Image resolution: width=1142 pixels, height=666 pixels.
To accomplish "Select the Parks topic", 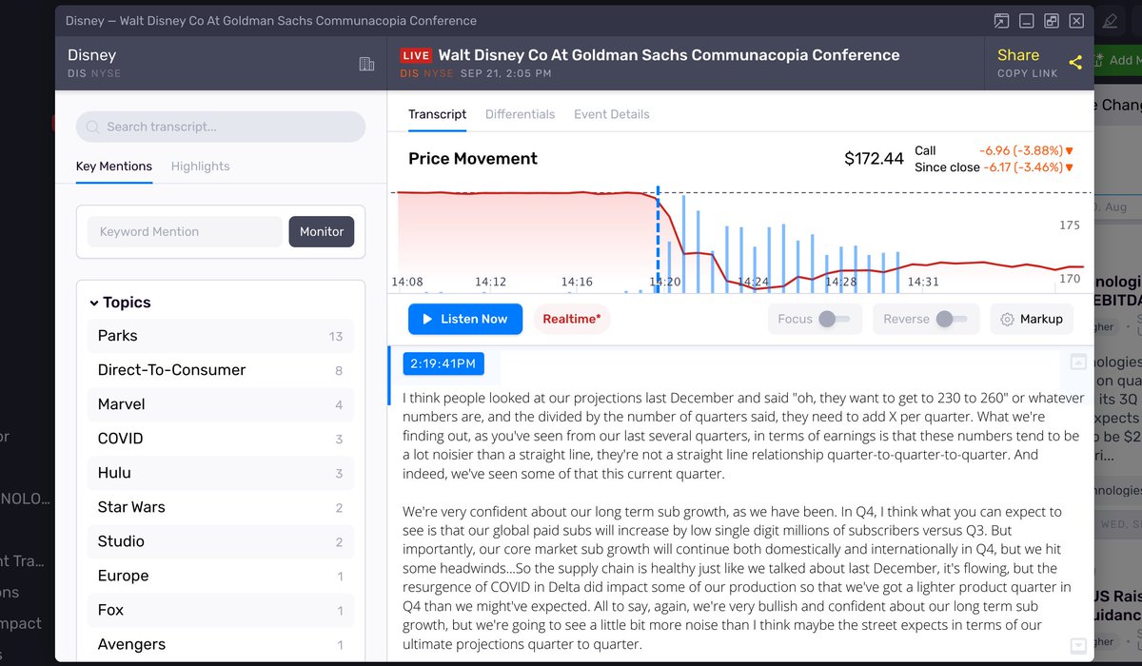I will pyautogui.click(x=220, y=336).
